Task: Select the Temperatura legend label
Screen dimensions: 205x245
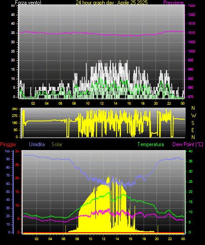Action: (151, 144)
